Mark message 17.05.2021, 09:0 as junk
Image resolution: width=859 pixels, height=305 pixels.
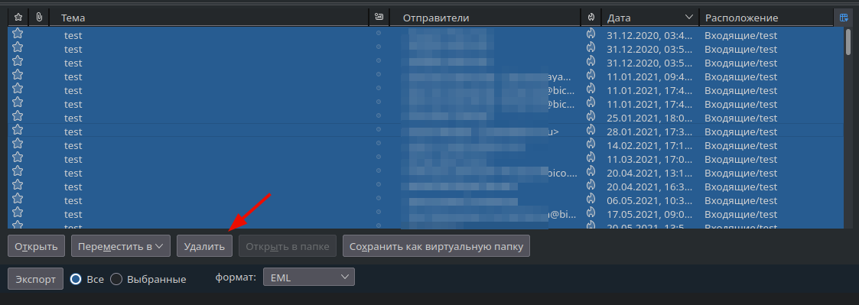591,212
